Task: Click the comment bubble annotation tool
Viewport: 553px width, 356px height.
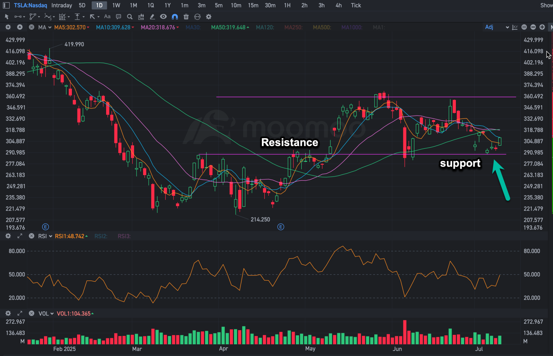Action: (119, 17)
